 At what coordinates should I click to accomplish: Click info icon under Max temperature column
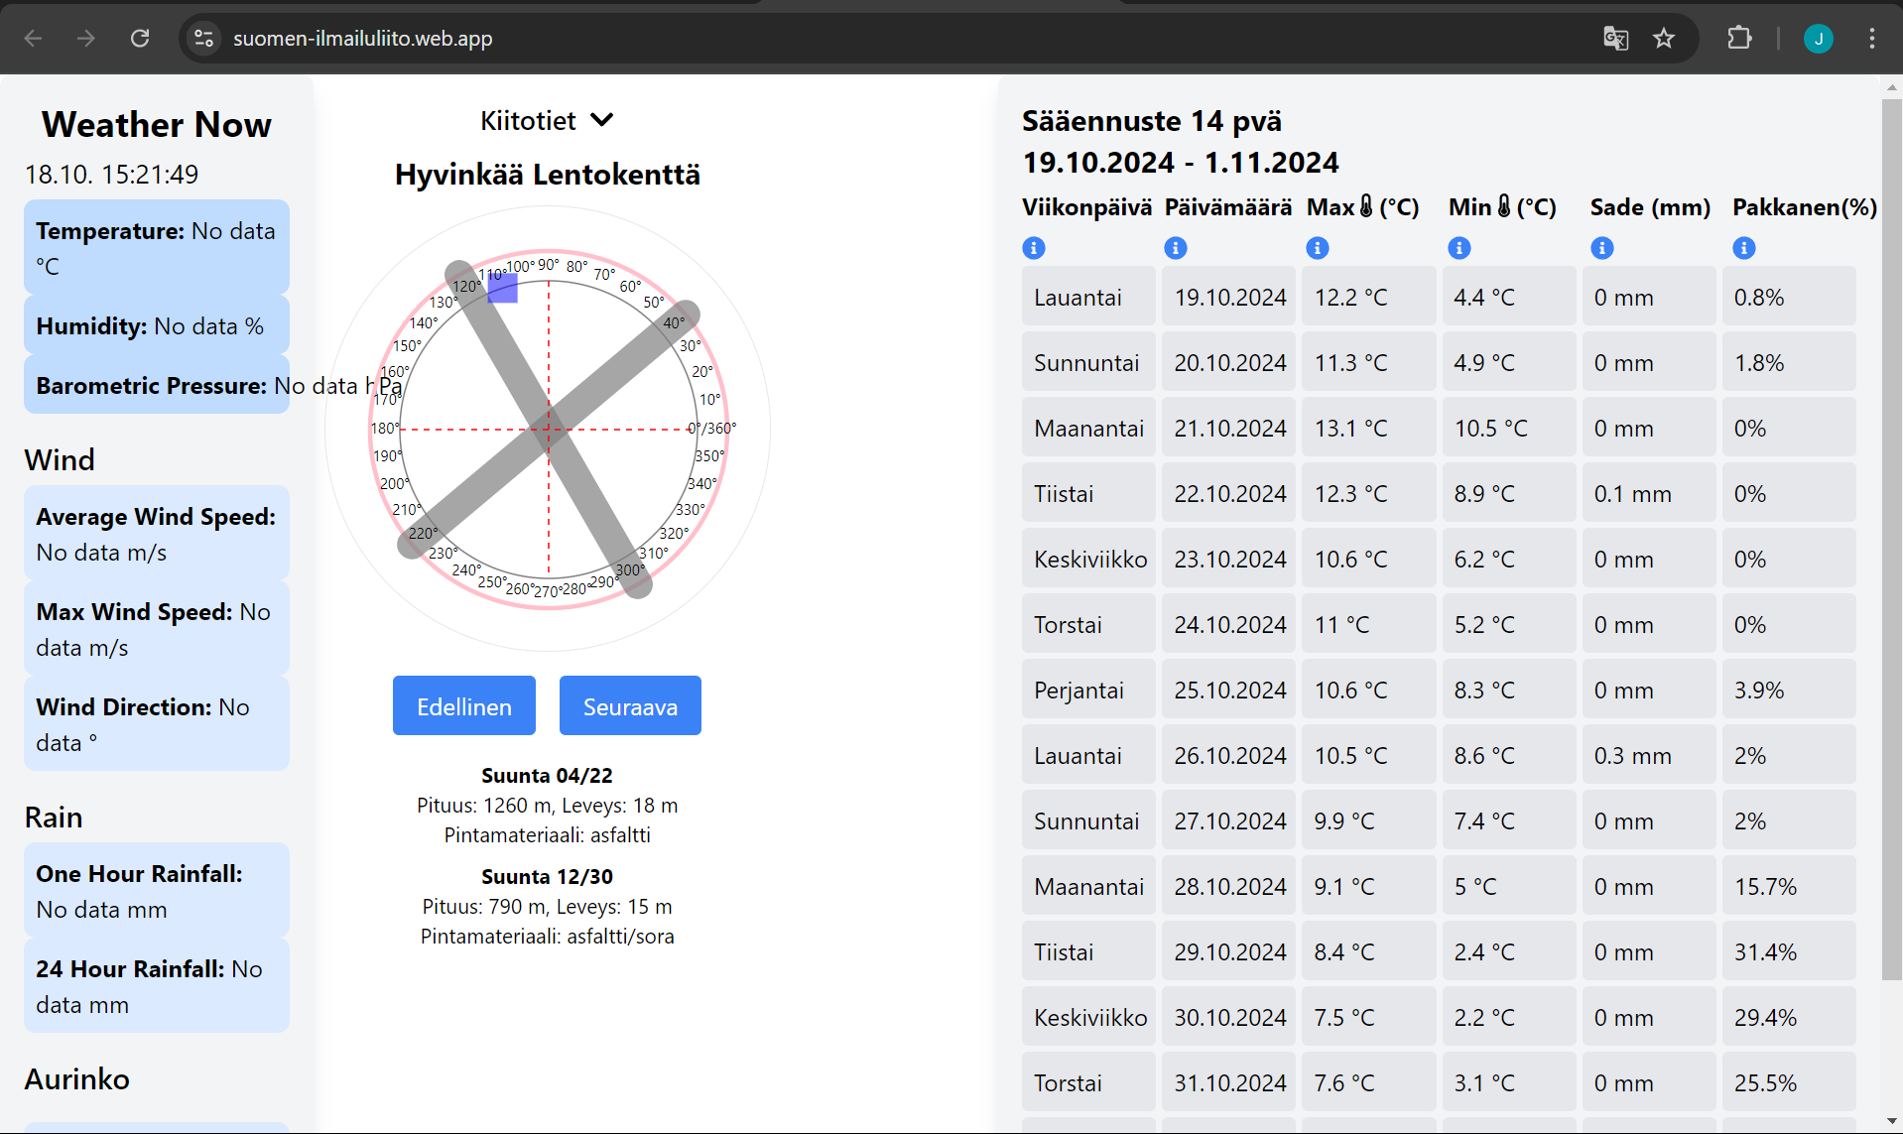tap(1317, 248)
